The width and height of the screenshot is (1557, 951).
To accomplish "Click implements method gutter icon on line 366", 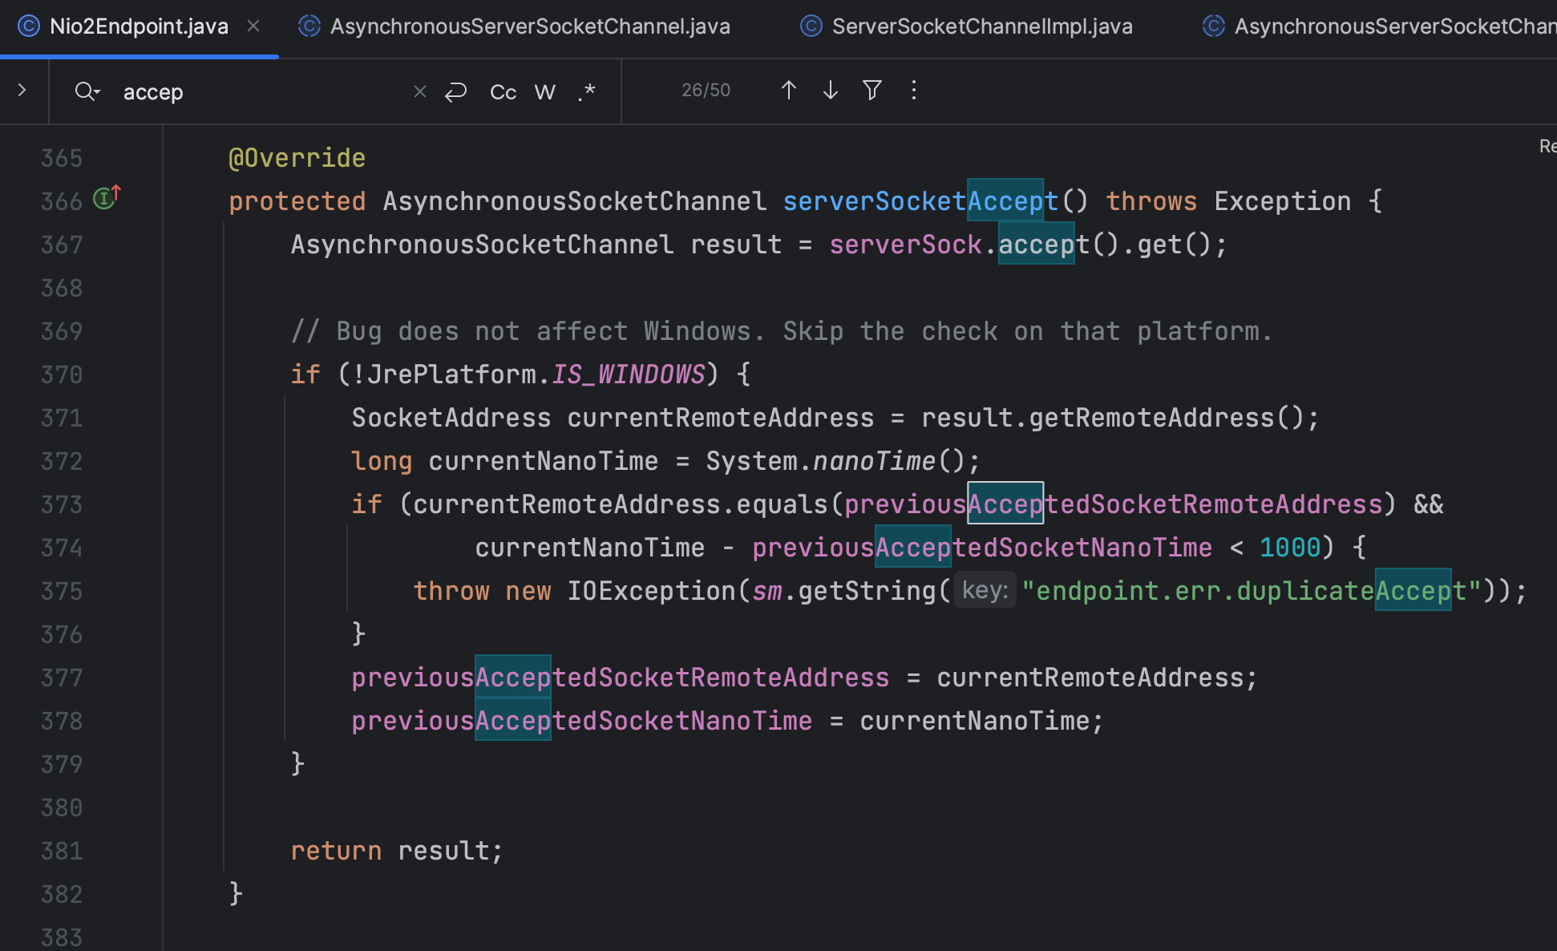I will click(106, 198).
